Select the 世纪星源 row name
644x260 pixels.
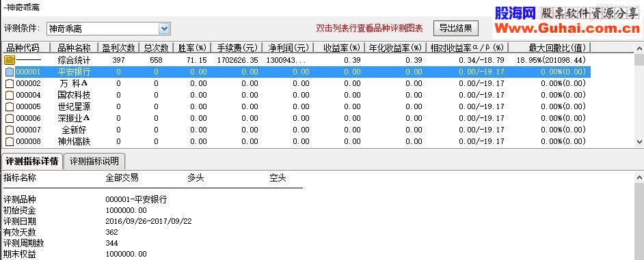click(x=74, y=107)
